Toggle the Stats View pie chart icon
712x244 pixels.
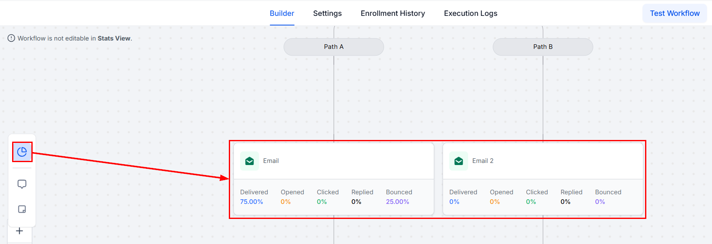point(22,152)
